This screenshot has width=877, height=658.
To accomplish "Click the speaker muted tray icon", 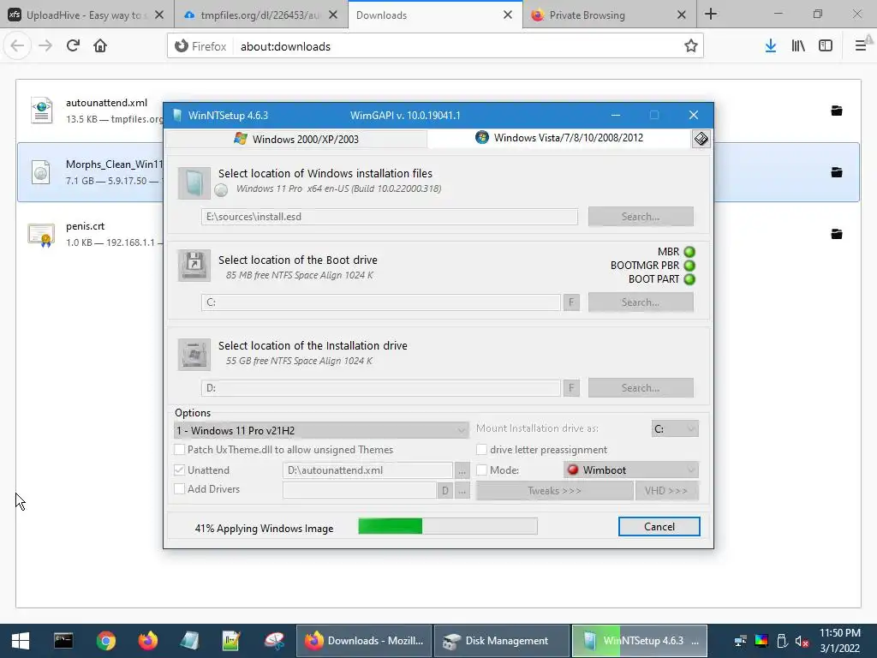I will pyautogui.click(x=802, y=641).
